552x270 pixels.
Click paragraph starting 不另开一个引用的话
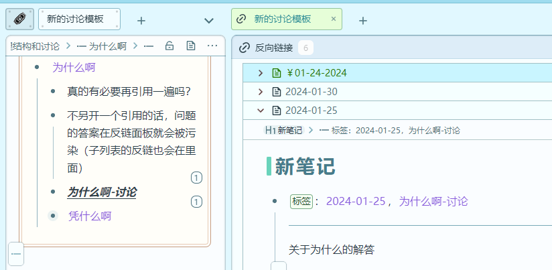pyautogui.click(x=131, y=141)
